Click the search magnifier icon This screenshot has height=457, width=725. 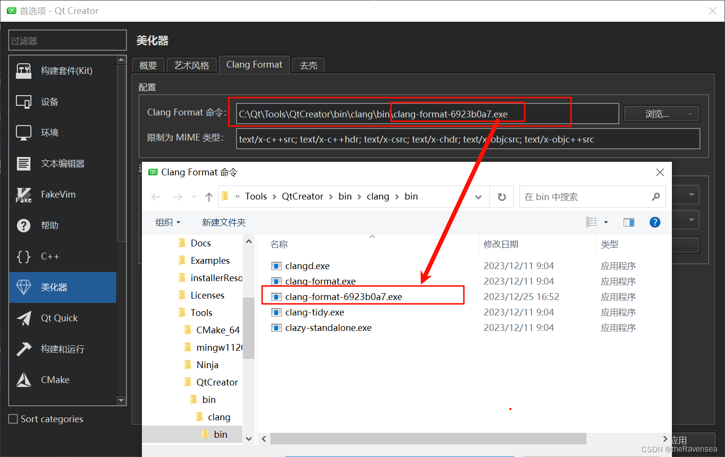[655, 197]
